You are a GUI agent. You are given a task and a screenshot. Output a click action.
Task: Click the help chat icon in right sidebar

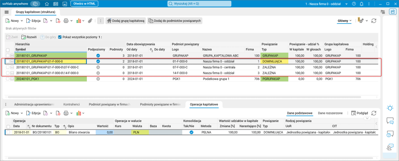click(390, 134)
